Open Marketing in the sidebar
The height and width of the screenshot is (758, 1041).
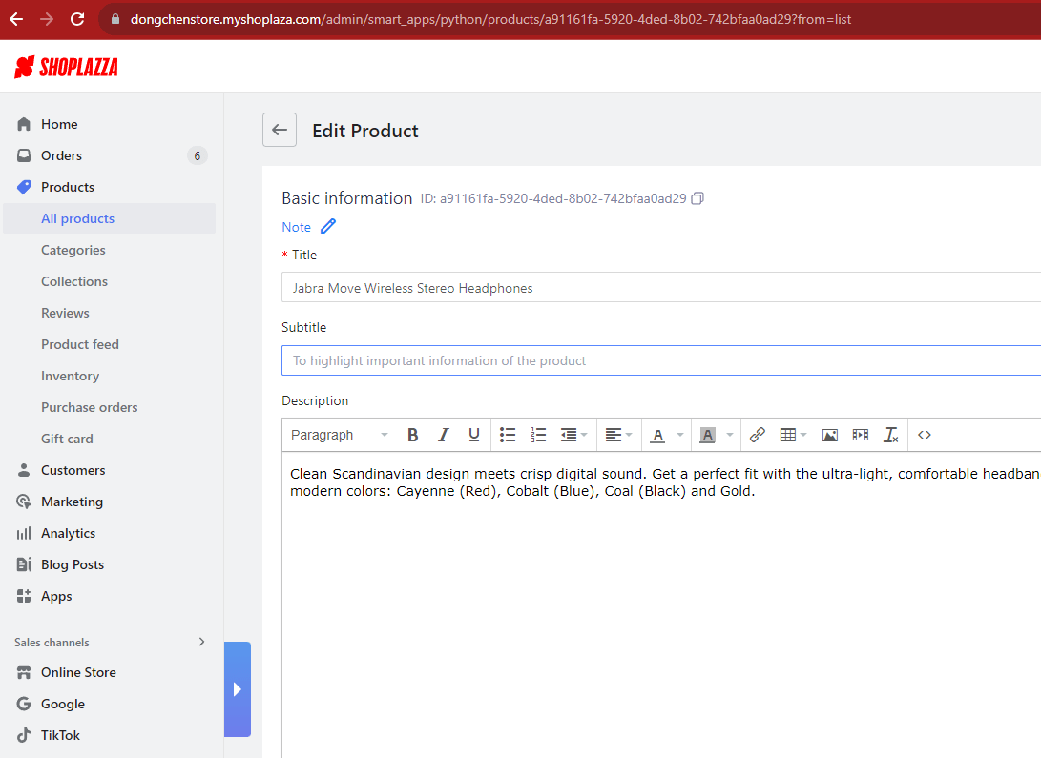(x=72, y=502)
